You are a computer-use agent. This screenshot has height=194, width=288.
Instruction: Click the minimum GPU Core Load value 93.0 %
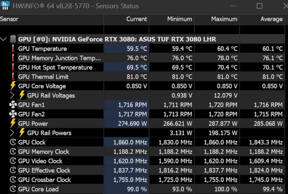[182, 189]
